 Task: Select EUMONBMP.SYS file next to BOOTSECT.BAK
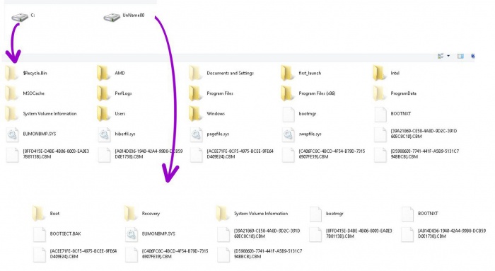(x=150, y=234)
